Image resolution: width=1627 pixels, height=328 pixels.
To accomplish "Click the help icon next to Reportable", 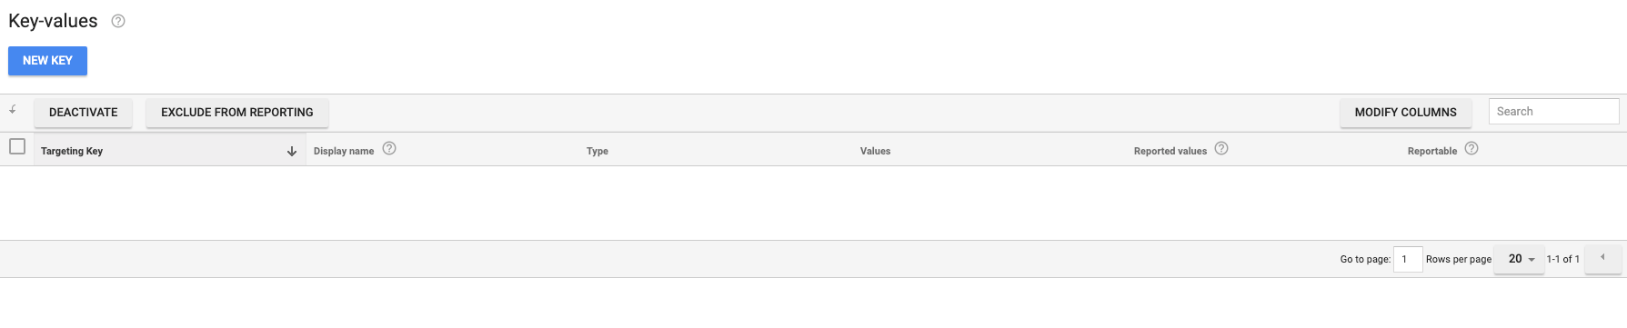I will click(1471, 148).
